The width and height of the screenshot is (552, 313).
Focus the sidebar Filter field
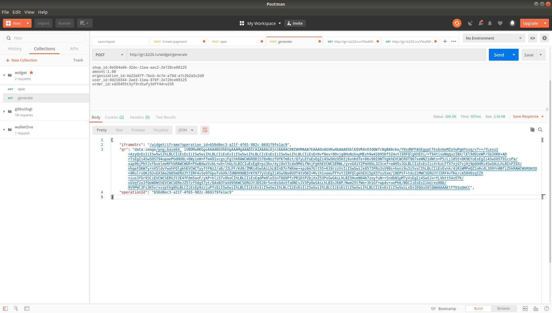[x=45, y=38]
